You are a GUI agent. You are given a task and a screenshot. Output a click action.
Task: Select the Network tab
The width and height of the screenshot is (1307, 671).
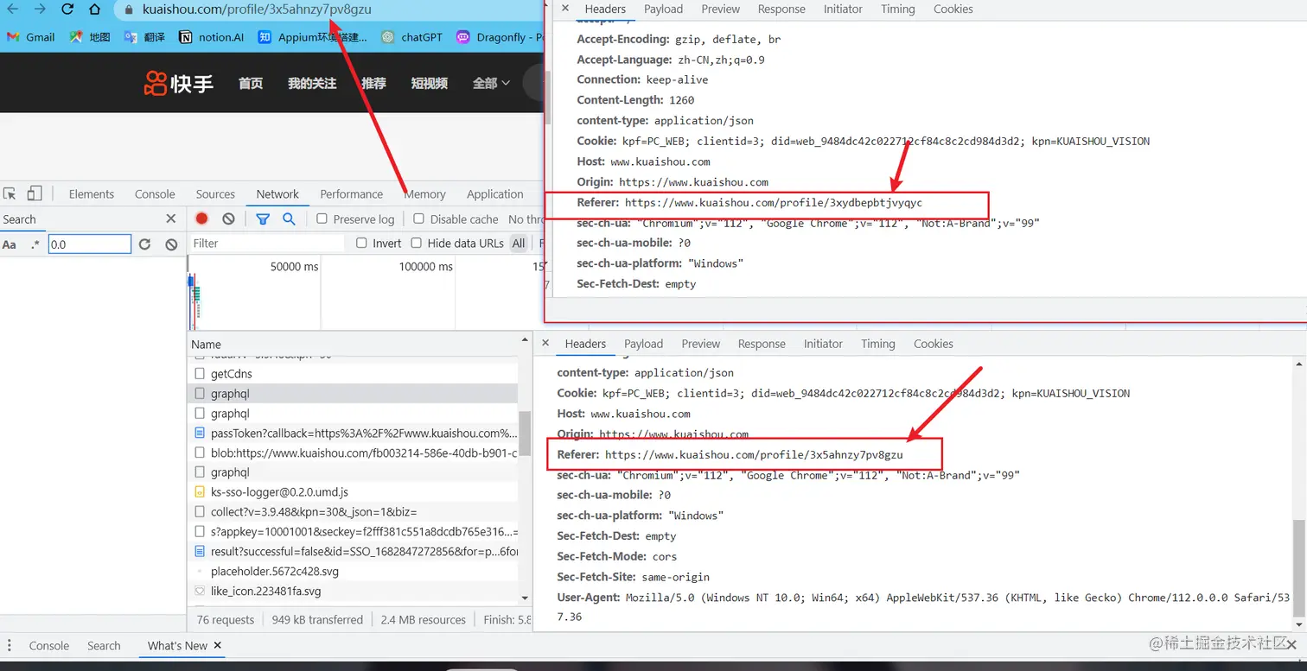tap(277, 194)
